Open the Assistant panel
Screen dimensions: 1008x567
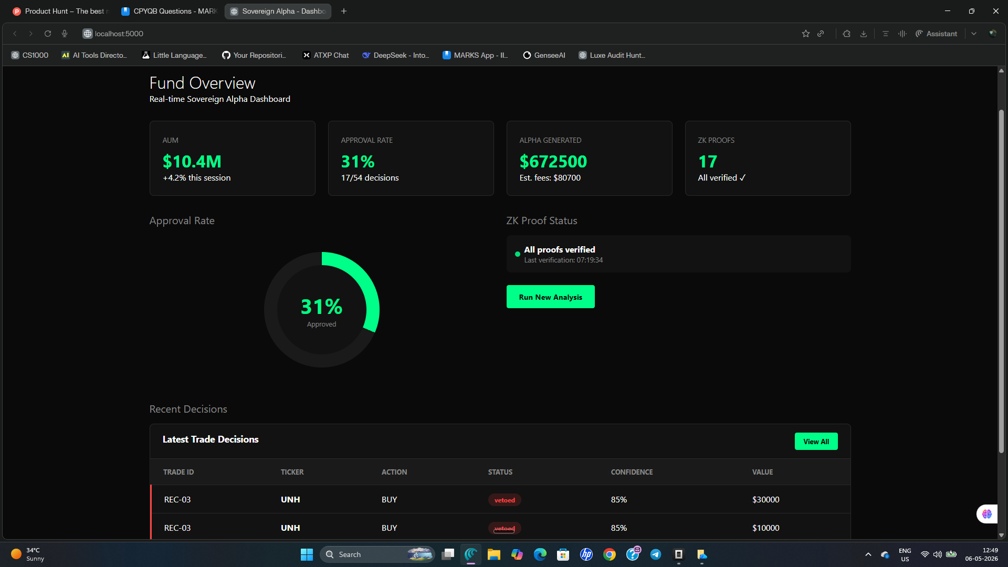tap(937, 34)
